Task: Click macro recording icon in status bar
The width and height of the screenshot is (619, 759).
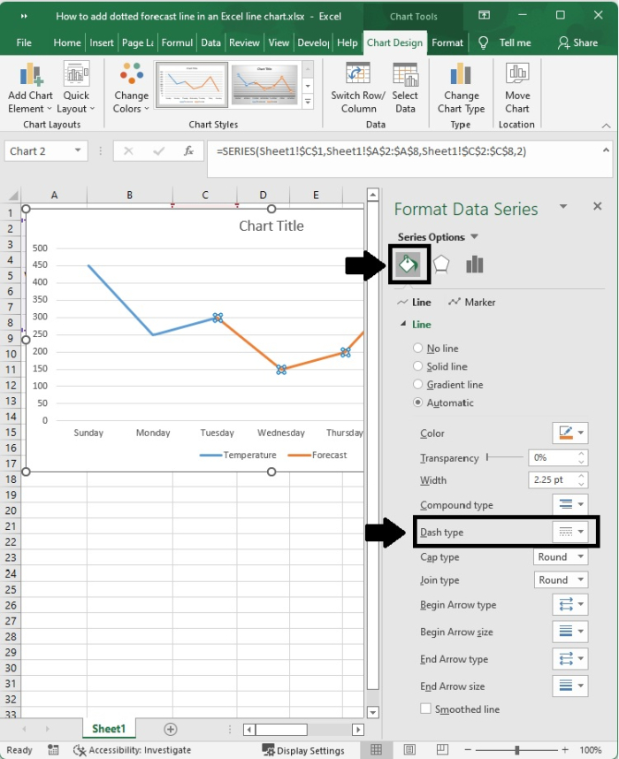Action: point(53,750)
